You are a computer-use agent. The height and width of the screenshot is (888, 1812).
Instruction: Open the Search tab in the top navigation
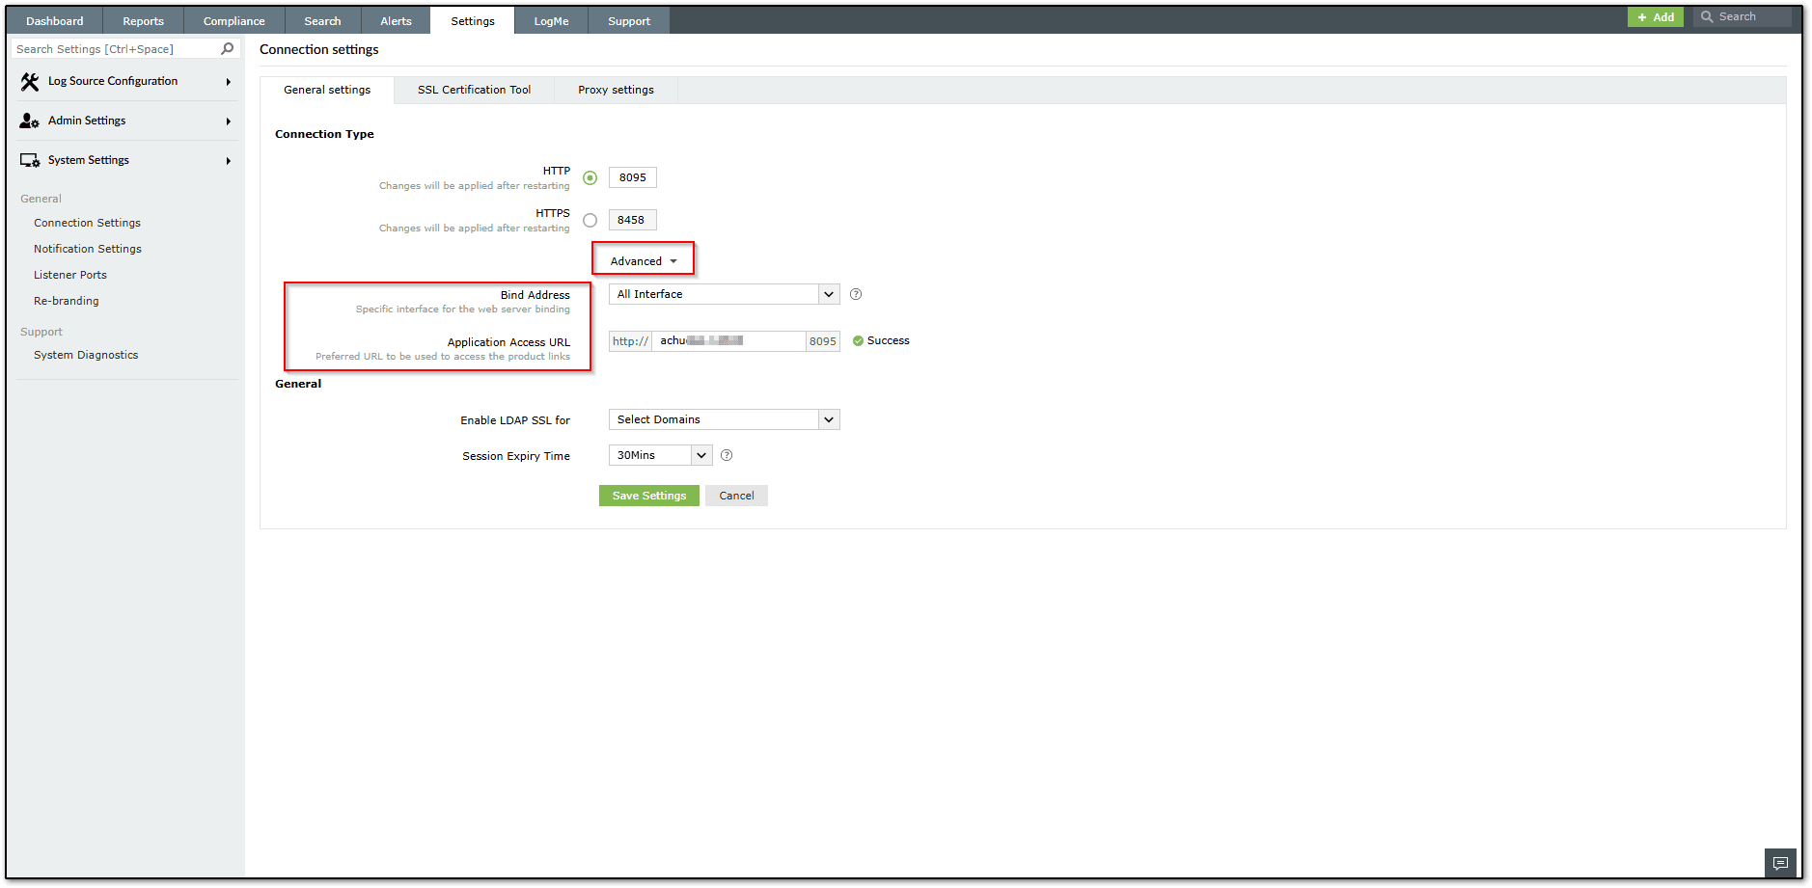[322, 21]
